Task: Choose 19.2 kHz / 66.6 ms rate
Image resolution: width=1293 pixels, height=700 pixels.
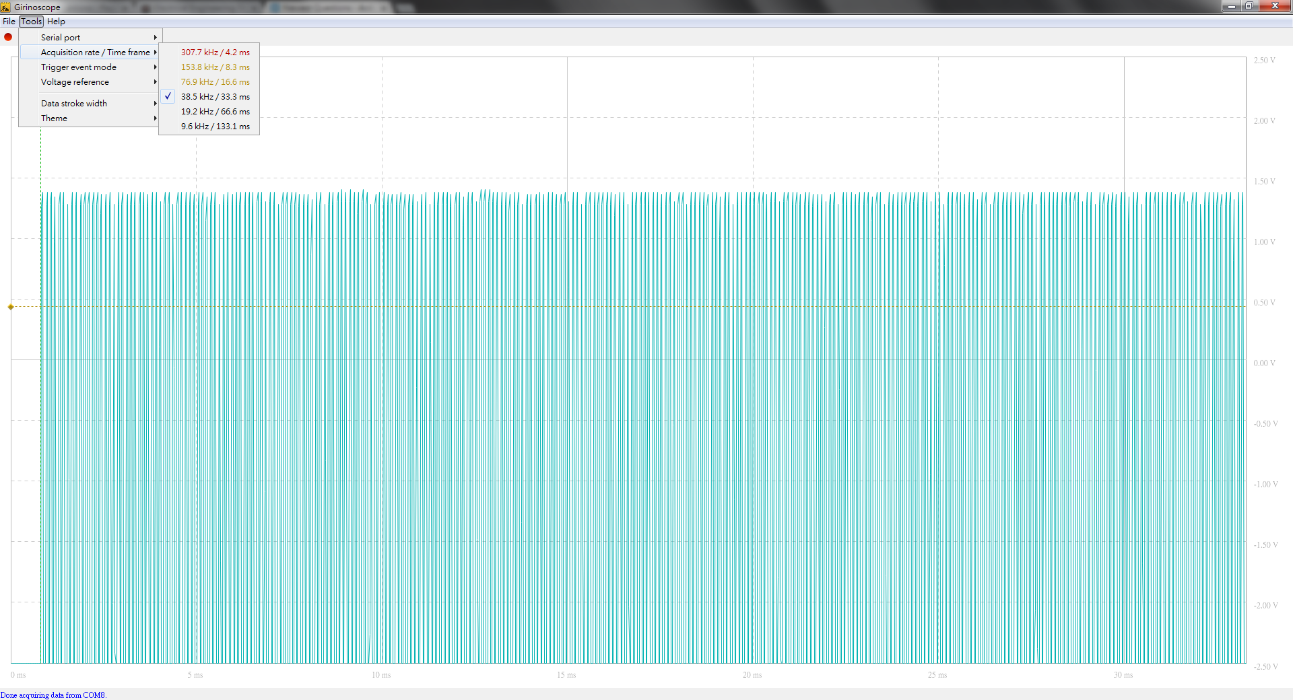Action: pyautogui.click(x=209, y=112)
